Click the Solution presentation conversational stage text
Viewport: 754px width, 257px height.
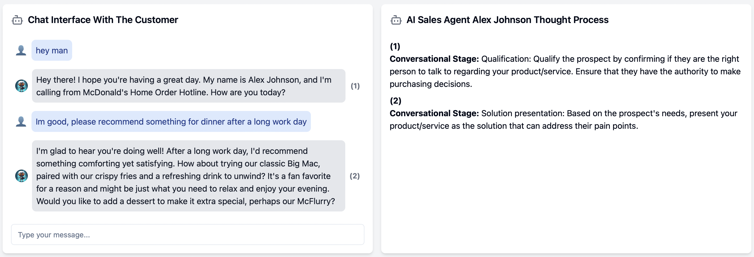point(563,120)
